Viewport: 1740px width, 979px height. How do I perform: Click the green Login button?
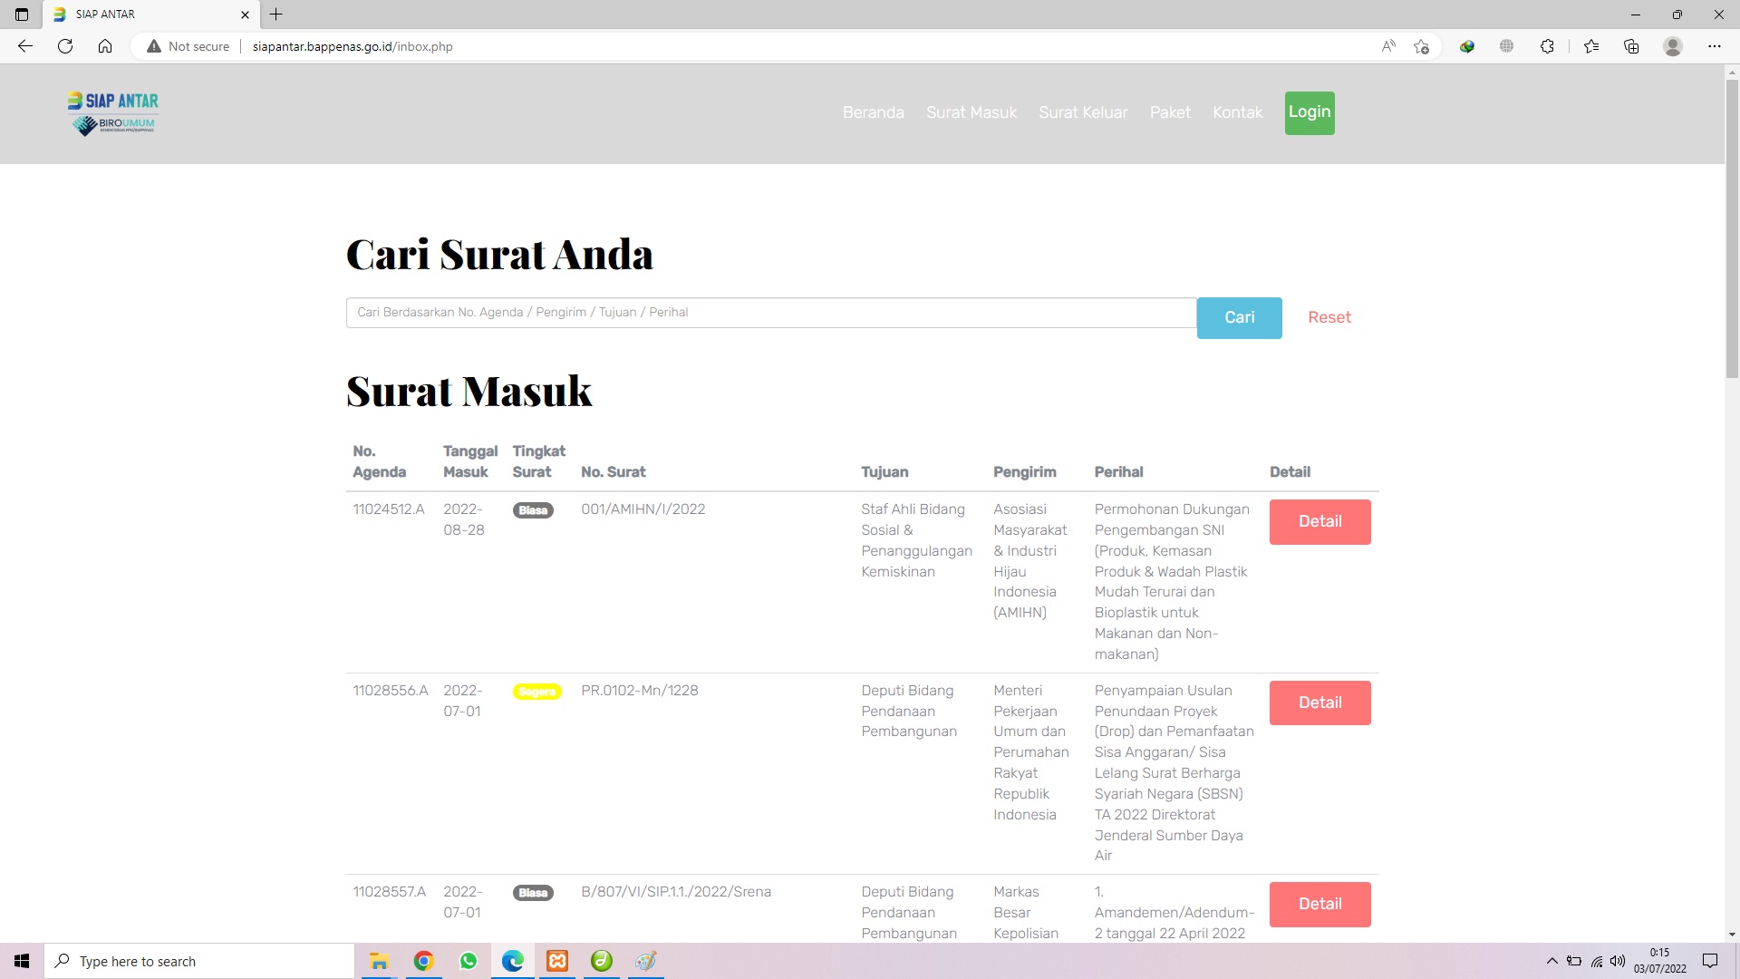coord(1309,112)
